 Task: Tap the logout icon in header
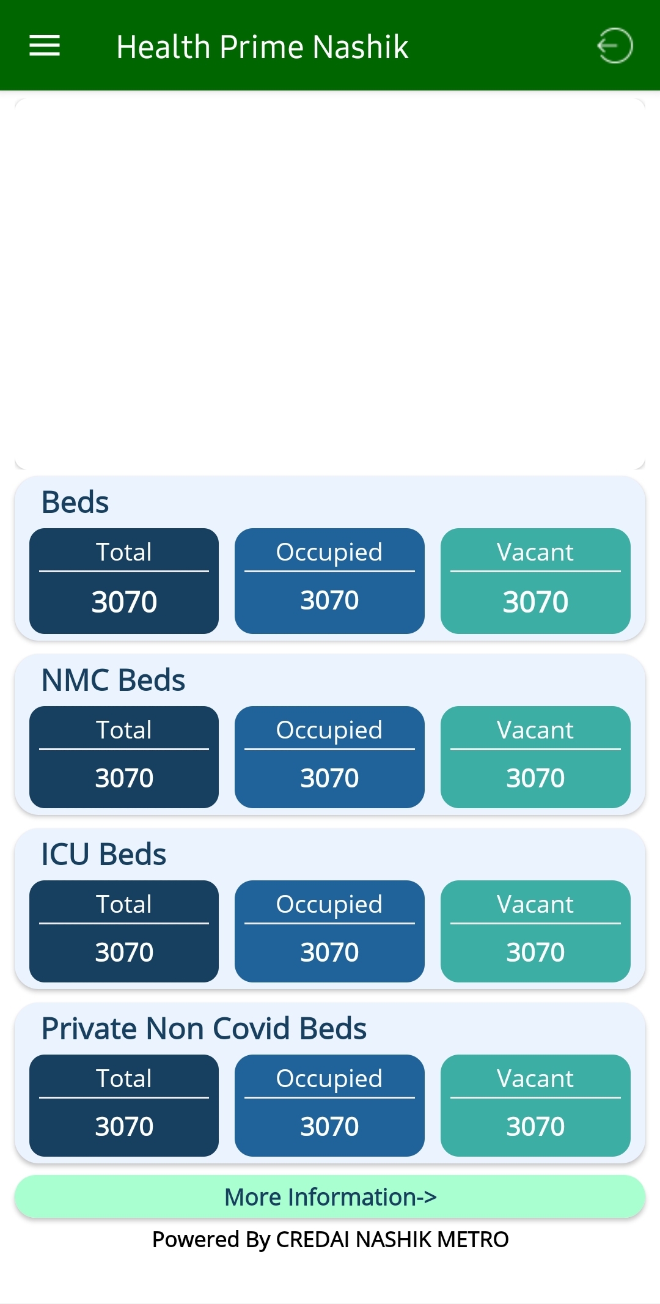click(x=615, y=45)
